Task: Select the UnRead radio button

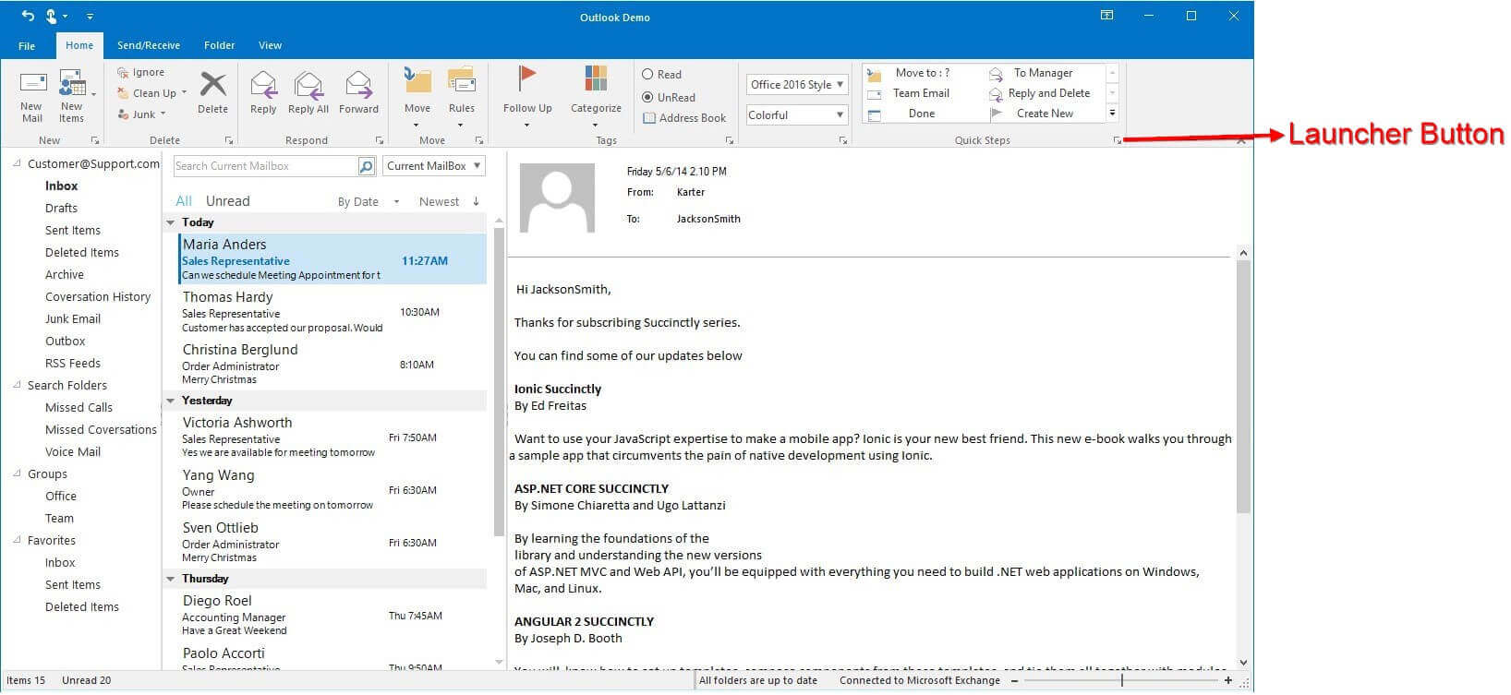Action: [x=648, y=97]
